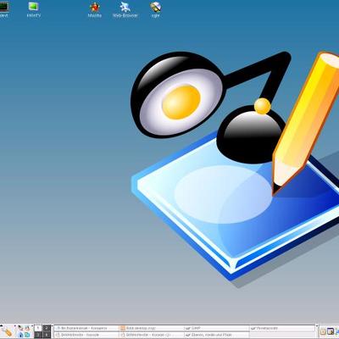Open the Web Browser desktop icon
339x339 pixels.
(x=125, y=10)
